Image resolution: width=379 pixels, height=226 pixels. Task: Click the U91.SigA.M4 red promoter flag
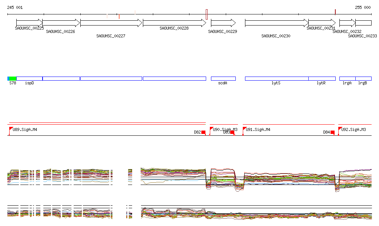click(244, 128)
